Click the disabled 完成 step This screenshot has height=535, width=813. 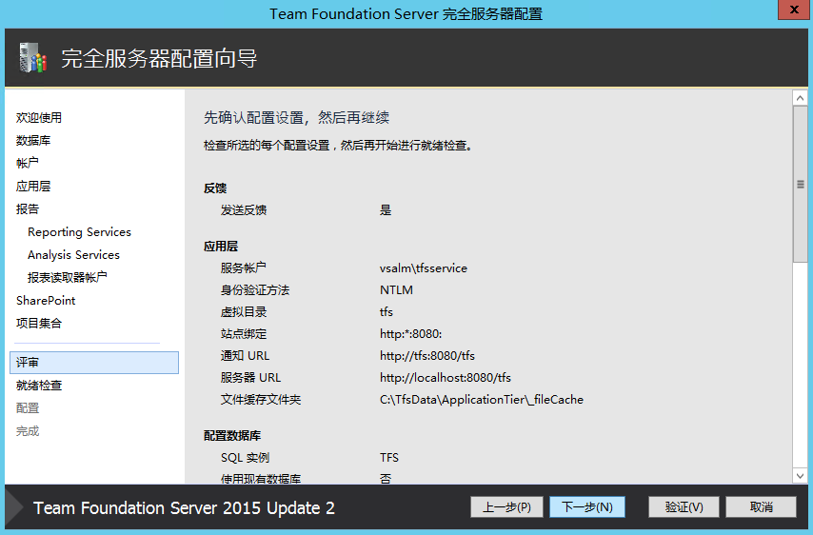tap(28, 431)
